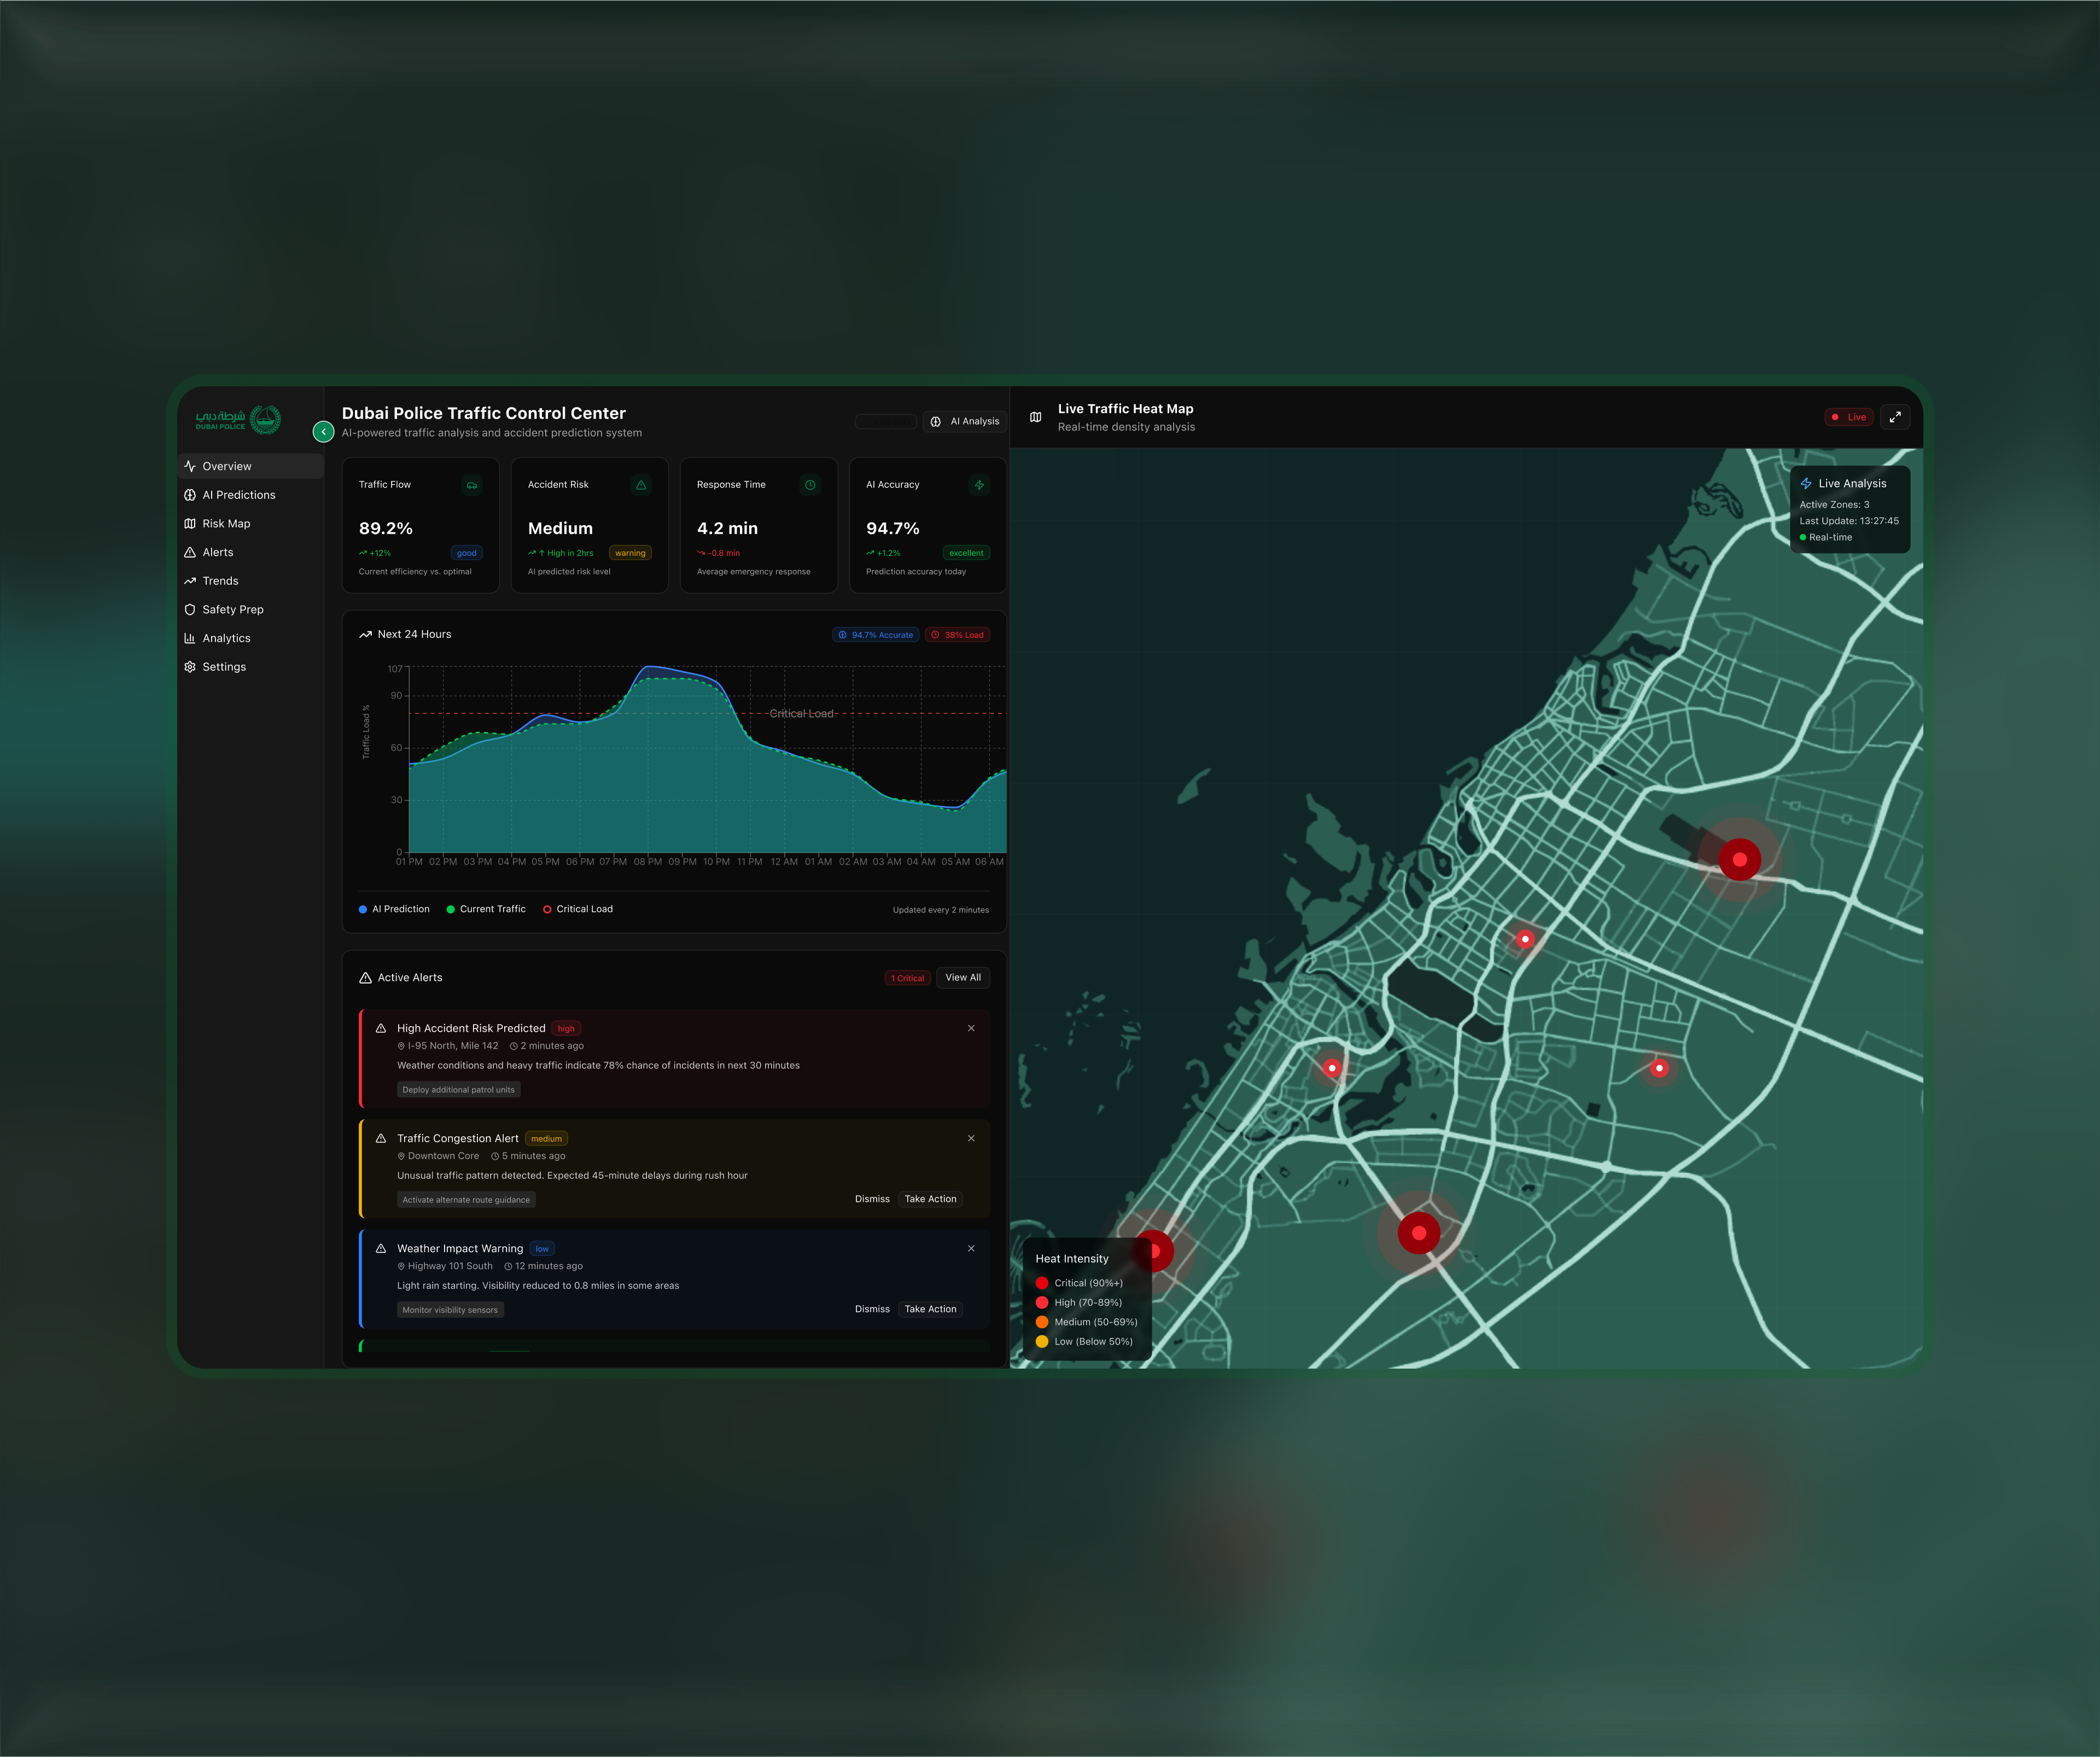Image resolution: width=2100 pixels, height=1757 pixels.
Task: Select the Critical (90%+) heat intensity swatch
Action: 1043,1283
